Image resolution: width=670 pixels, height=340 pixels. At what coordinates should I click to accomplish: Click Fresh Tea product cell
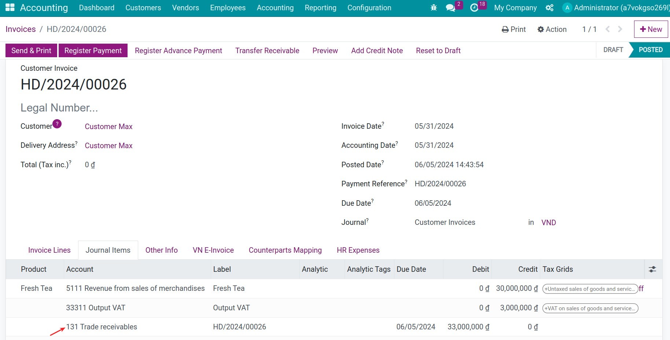(x=36, y=288)
